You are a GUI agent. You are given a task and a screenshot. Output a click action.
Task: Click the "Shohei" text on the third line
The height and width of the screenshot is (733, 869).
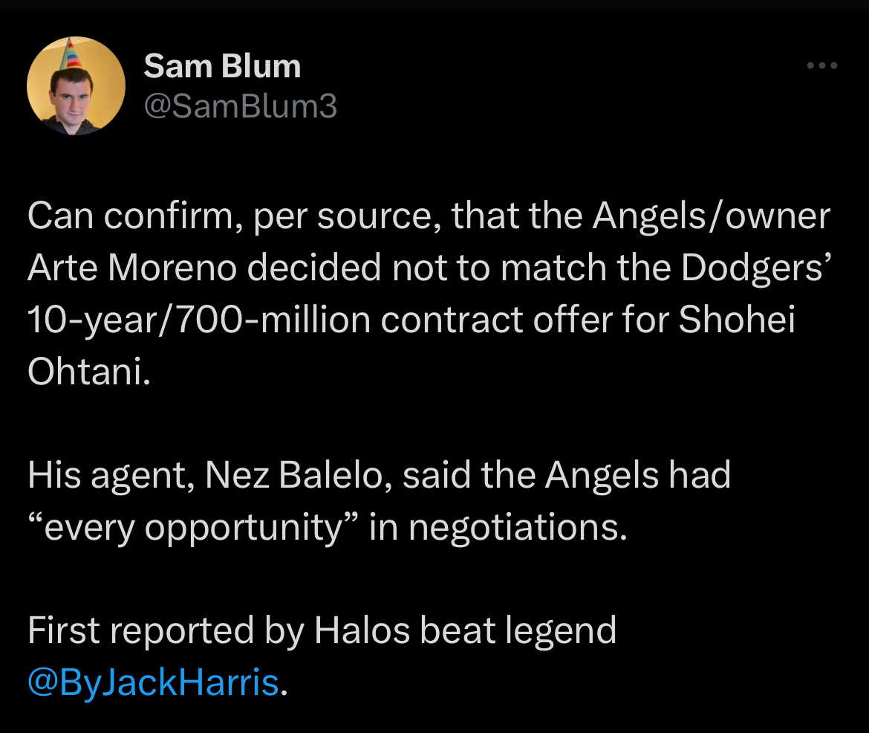coord(737,320)
